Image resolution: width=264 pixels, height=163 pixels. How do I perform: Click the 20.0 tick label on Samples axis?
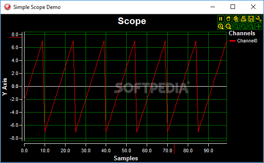click(65, 150)
